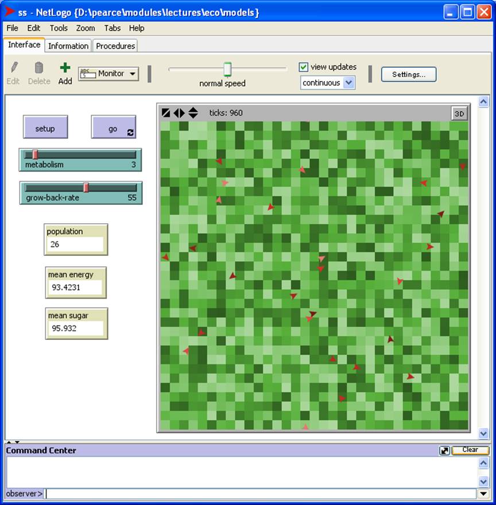Open the Tools menu
The height and width of the screenshot is (505, 496).
pos(59,28)
